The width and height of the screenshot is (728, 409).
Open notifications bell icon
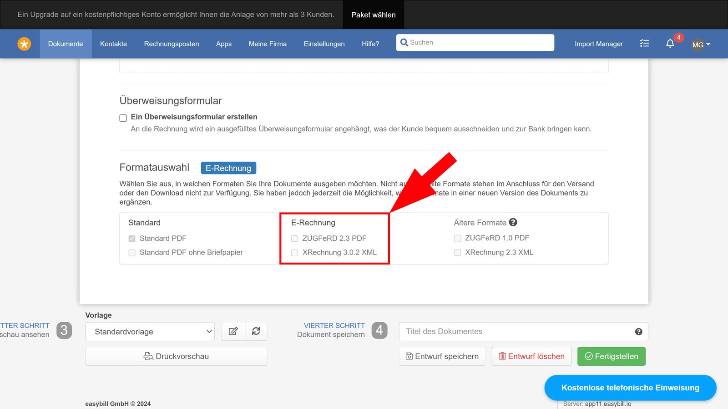coord(670,44)
